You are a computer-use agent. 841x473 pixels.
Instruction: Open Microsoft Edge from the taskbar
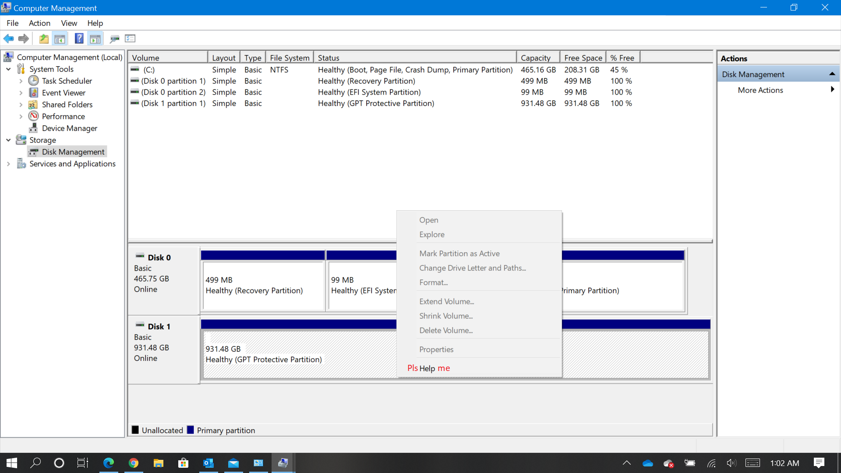point(108,463)
